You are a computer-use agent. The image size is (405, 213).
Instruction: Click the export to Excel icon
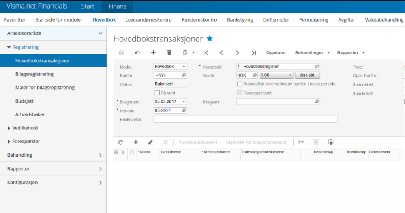(x=316, y=142)
